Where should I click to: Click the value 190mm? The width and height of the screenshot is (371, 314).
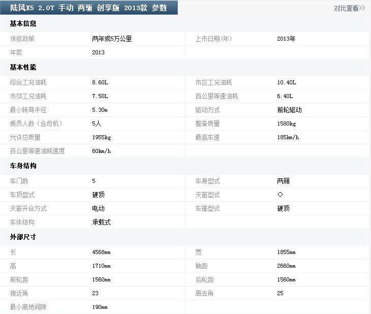pyautogui.click(x=100, y=307)
